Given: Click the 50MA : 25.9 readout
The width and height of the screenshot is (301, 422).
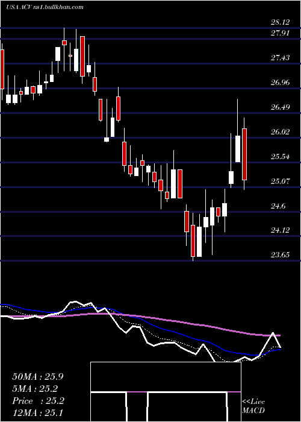Looking at the screenshot, I should pos(37,377).
